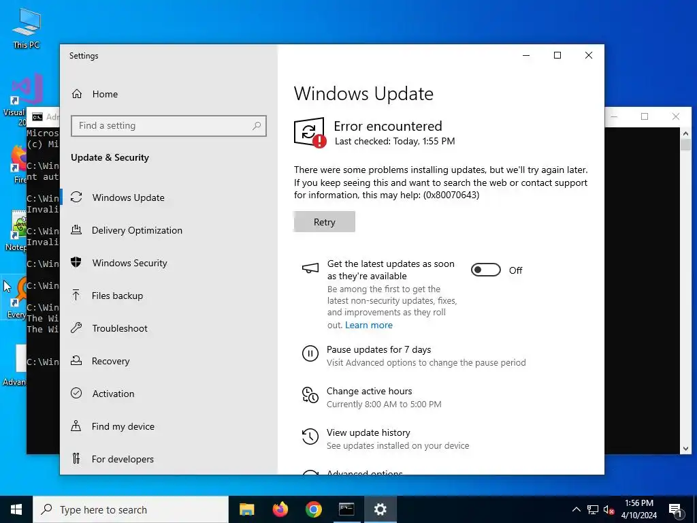The height and width of the screenshot is (523, 697).
Task: Launch Google Chrome from the taskbar
Action: 313,509
